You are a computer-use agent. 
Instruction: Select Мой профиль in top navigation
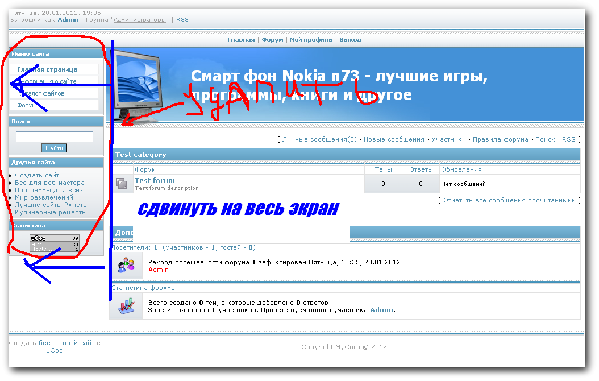311,40
